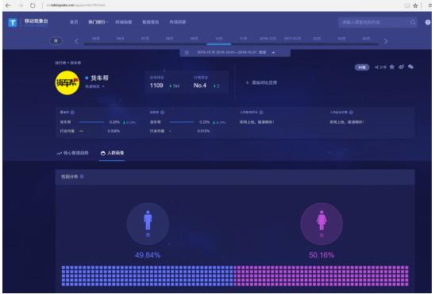Select the 10月 marker on month timeline
The height and width of the screenshot is (294, 435).
click(x=219, y=39)
